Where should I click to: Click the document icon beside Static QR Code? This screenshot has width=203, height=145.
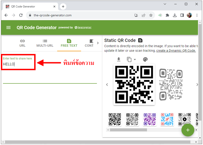(x=140, y=40)
